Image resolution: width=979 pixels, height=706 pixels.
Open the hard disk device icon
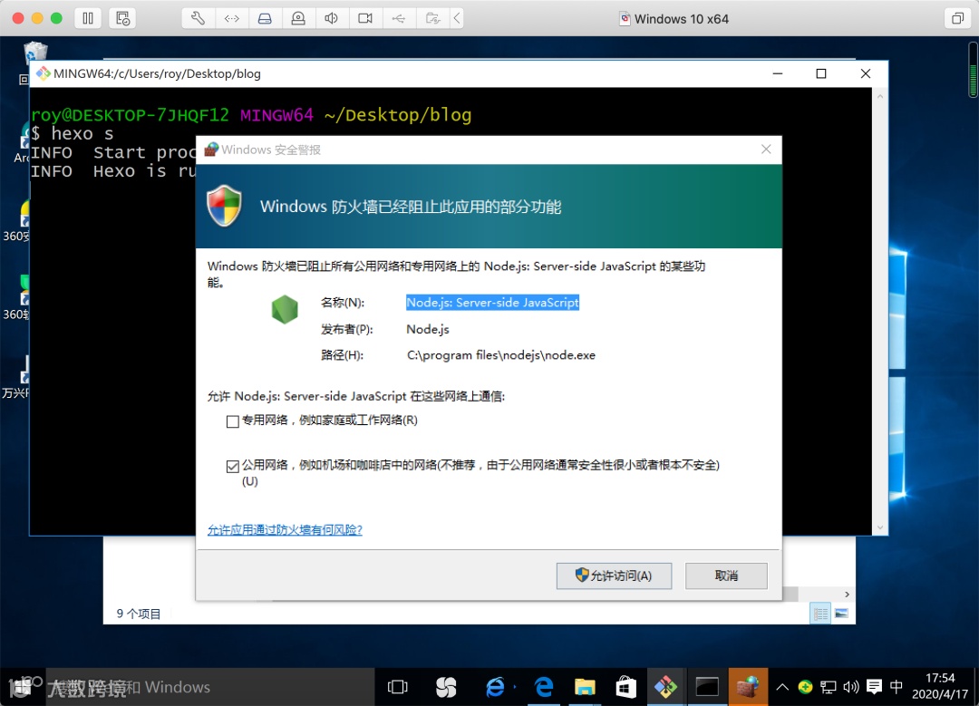[265, 18]
